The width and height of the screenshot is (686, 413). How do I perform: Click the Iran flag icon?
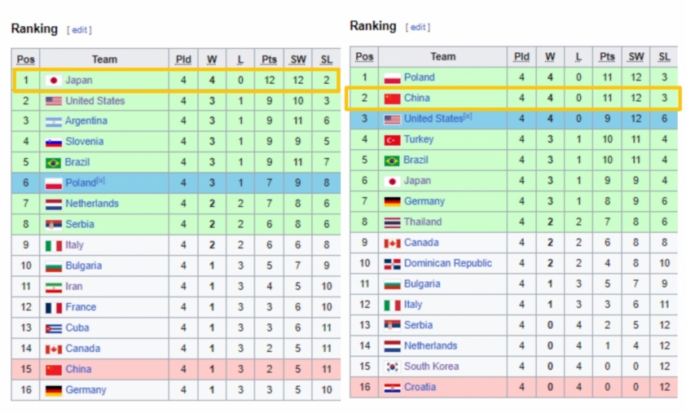(x=54, y=288)
